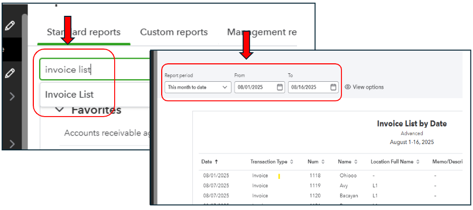
Task: Click the Invoice type cell in row 1118
Action: tap(260, 175)
